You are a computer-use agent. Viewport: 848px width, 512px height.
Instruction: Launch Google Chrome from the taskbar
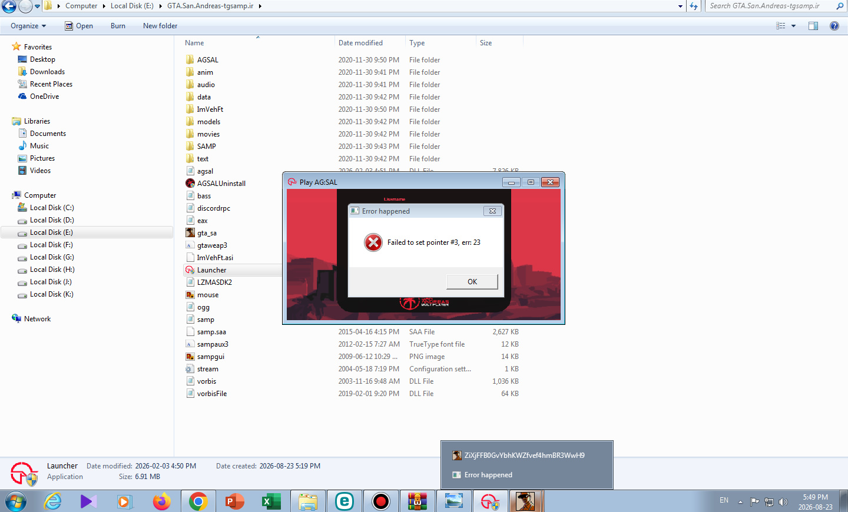pos(198,501)
